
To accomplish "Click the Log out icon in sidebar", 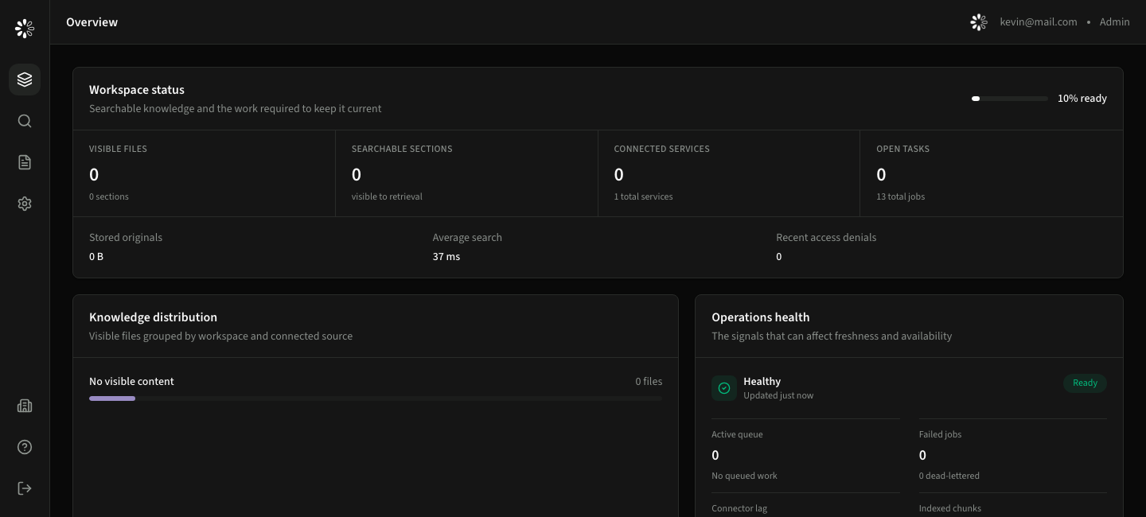I will pyautogui.click(x=25, y=488).
